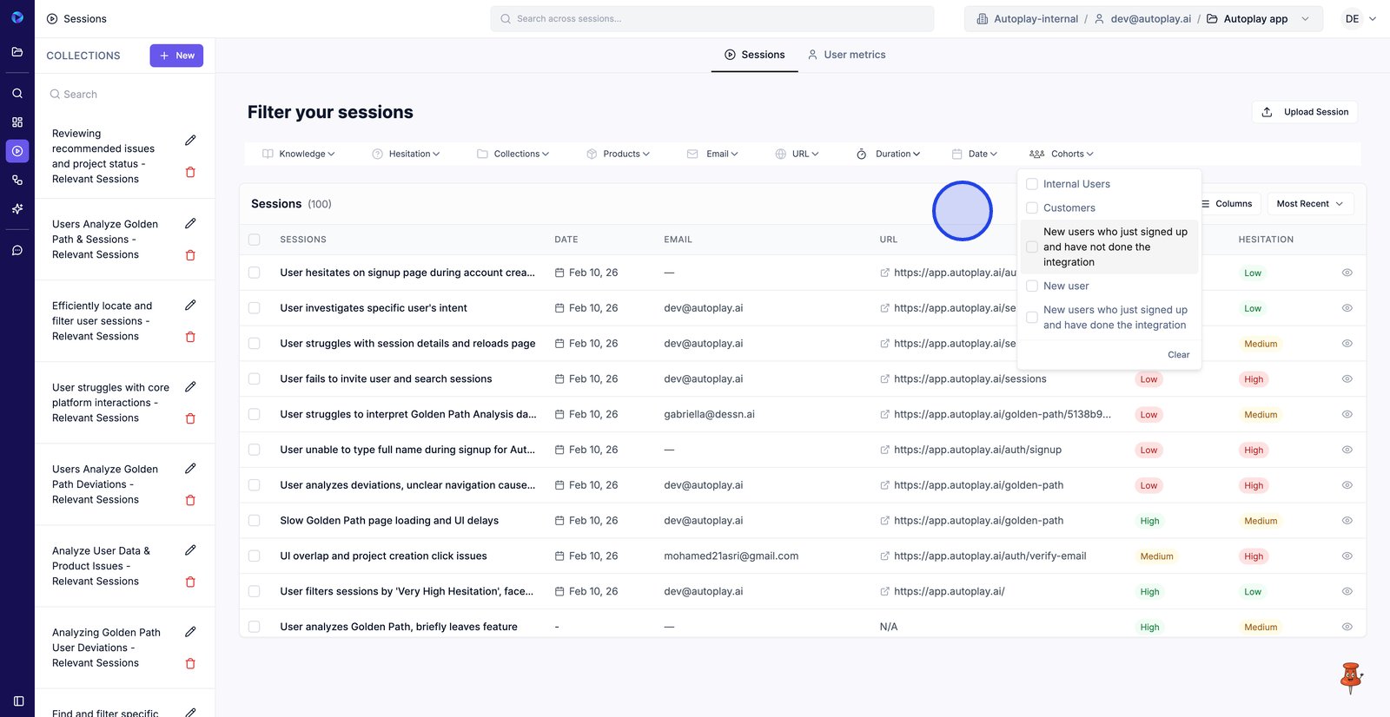This screenshot has width=1390, height=717.
Task: View session 'User fails to invite user' via eye icon
Action: pyautogui.click(x=1347, y=379)
